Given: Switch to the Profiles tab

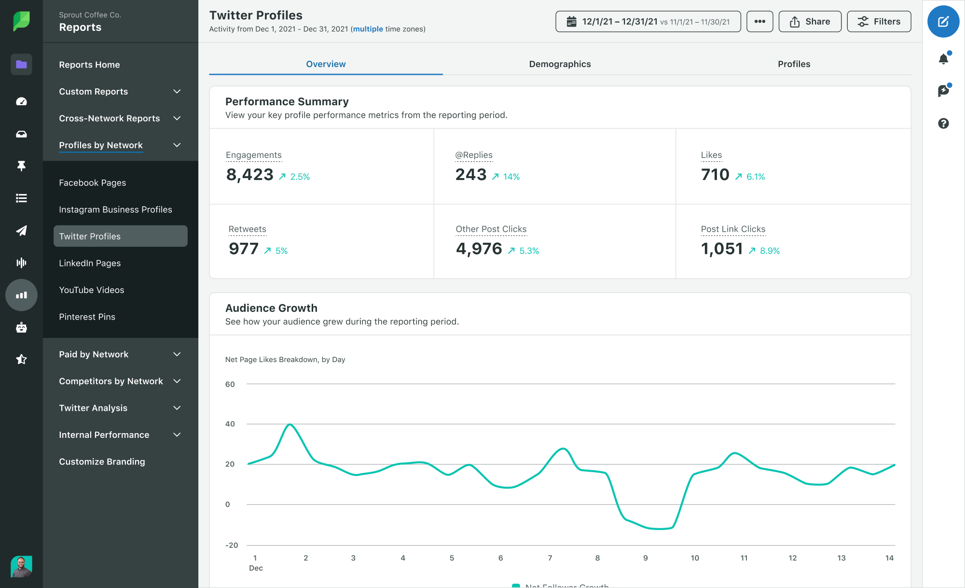Looking at the screenshot, I should pyautogui.click(x=793, y=63).
